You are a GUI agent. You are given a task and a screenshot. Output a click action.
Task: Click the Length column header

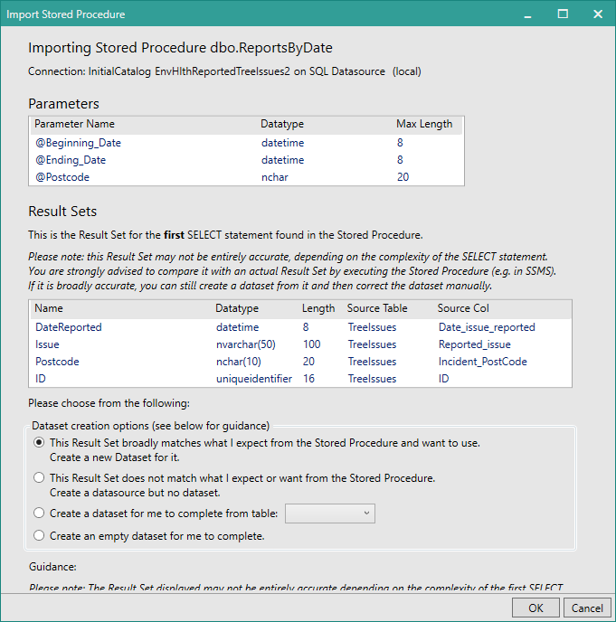pos(318,308)
